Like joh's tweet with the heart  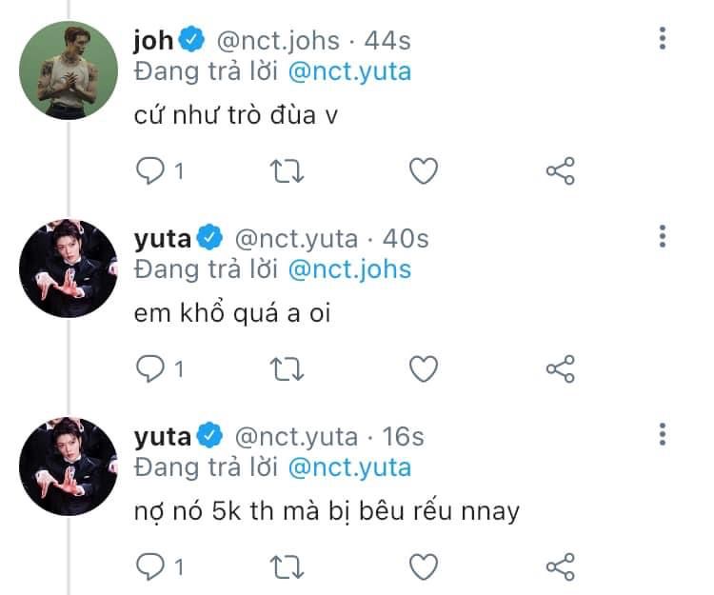click(424, 170)
